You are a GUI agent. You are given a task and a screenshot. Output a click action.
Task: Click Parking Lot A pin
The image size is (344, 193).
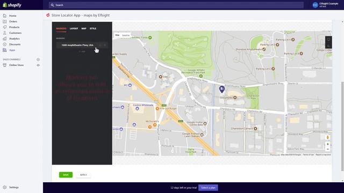click(x=293, y=40)
